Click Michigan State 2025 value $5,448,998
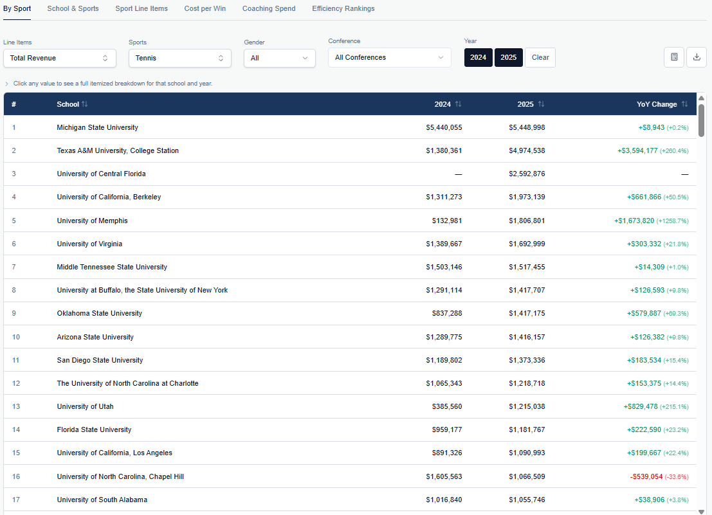This screenshot has width=712, height=515. point(527,127)
